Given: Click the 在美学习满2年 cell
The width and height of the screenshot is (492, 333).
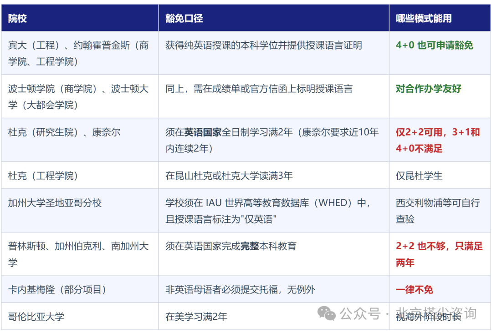Looking at the screenshot, I should (x=274, y=317).
